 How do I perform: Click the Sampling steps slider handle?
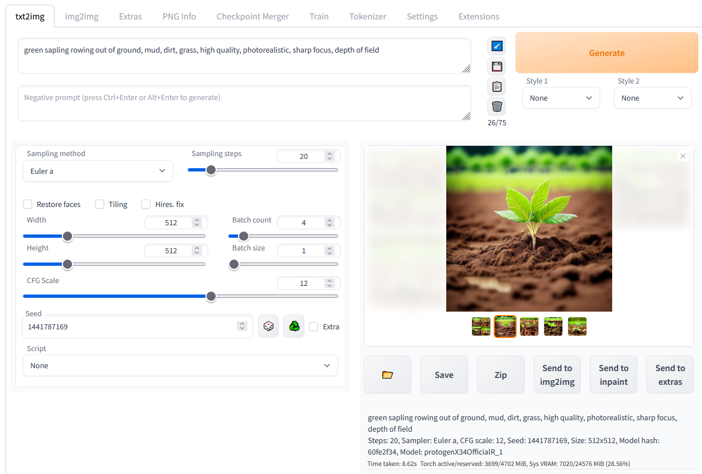(x=211, y=170)
